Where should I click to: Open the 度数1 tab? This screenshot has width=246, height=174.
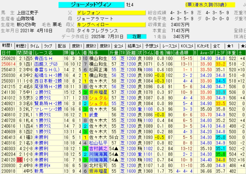tap(77, 46)
